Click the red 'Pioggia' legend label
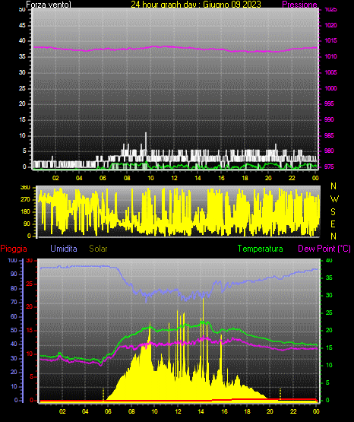The height and width of the screenshot is (422, 354). click(x=14, y=249)
